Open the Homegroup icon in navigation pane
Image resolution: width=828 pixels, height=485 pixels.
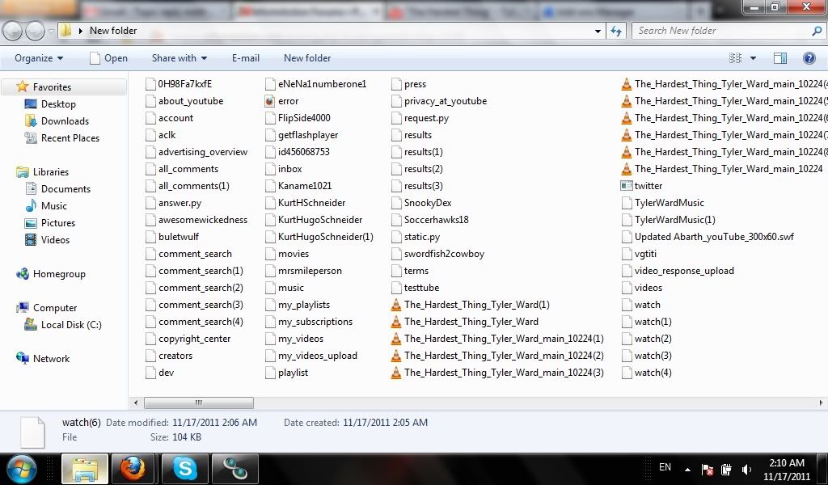point(23,273)
